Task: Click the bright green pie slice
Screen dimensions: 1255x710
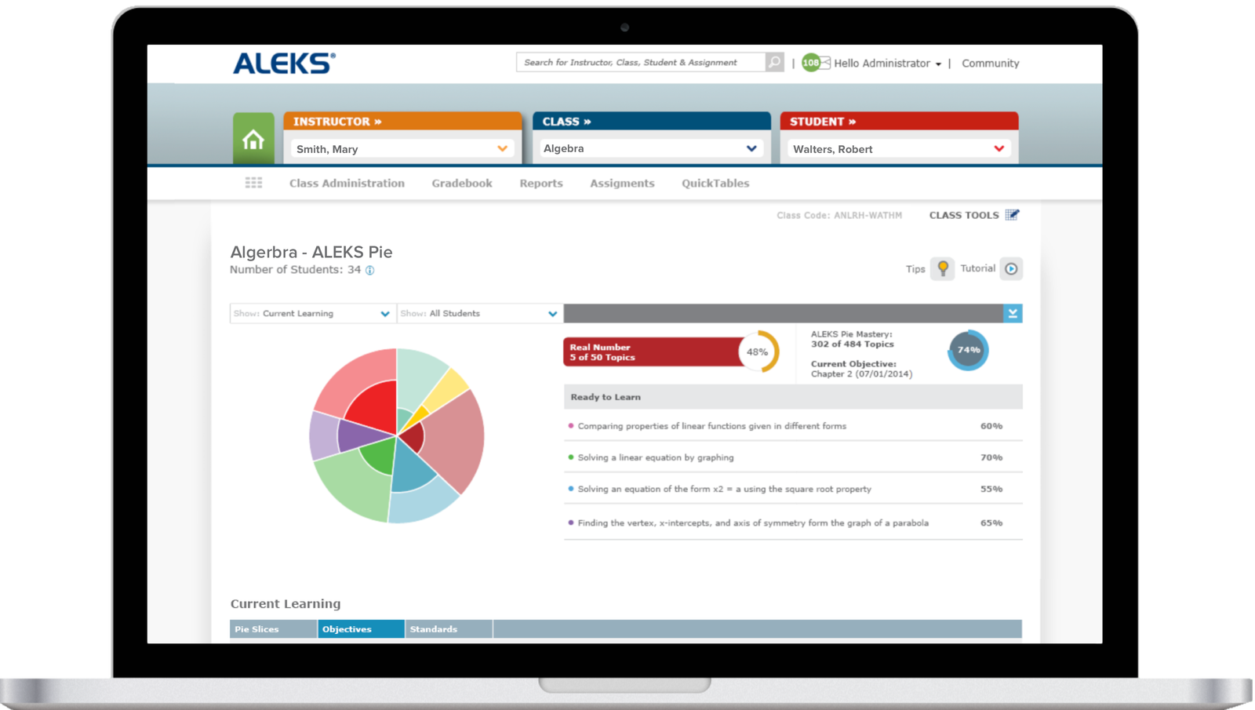Action: (380, 456)
